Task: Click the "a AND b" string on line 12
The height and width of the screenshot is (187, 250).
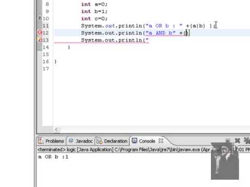Action: click(160, 33)
